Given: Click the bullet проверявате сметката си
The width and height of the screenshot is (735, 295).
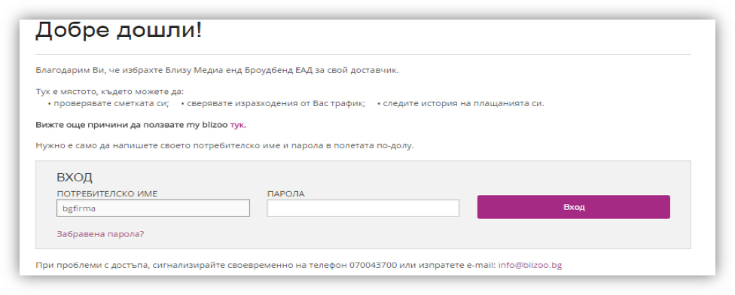Looking at the screenshot, I should [x=108, y=104].
